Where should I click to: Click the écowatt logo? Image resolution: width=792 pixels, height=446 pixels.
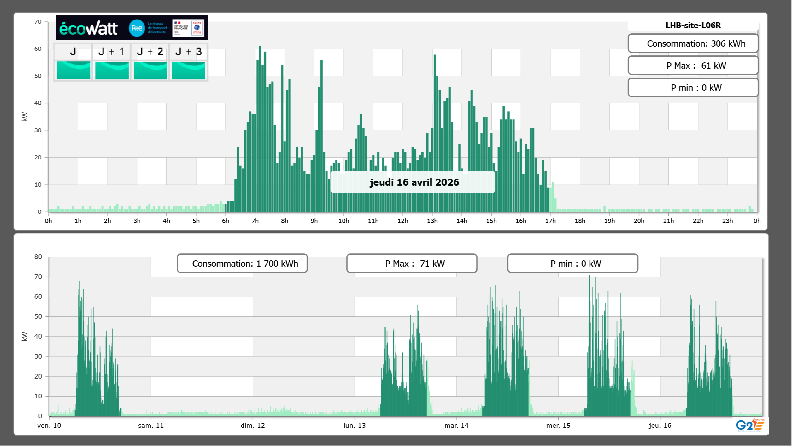(88, 28)
